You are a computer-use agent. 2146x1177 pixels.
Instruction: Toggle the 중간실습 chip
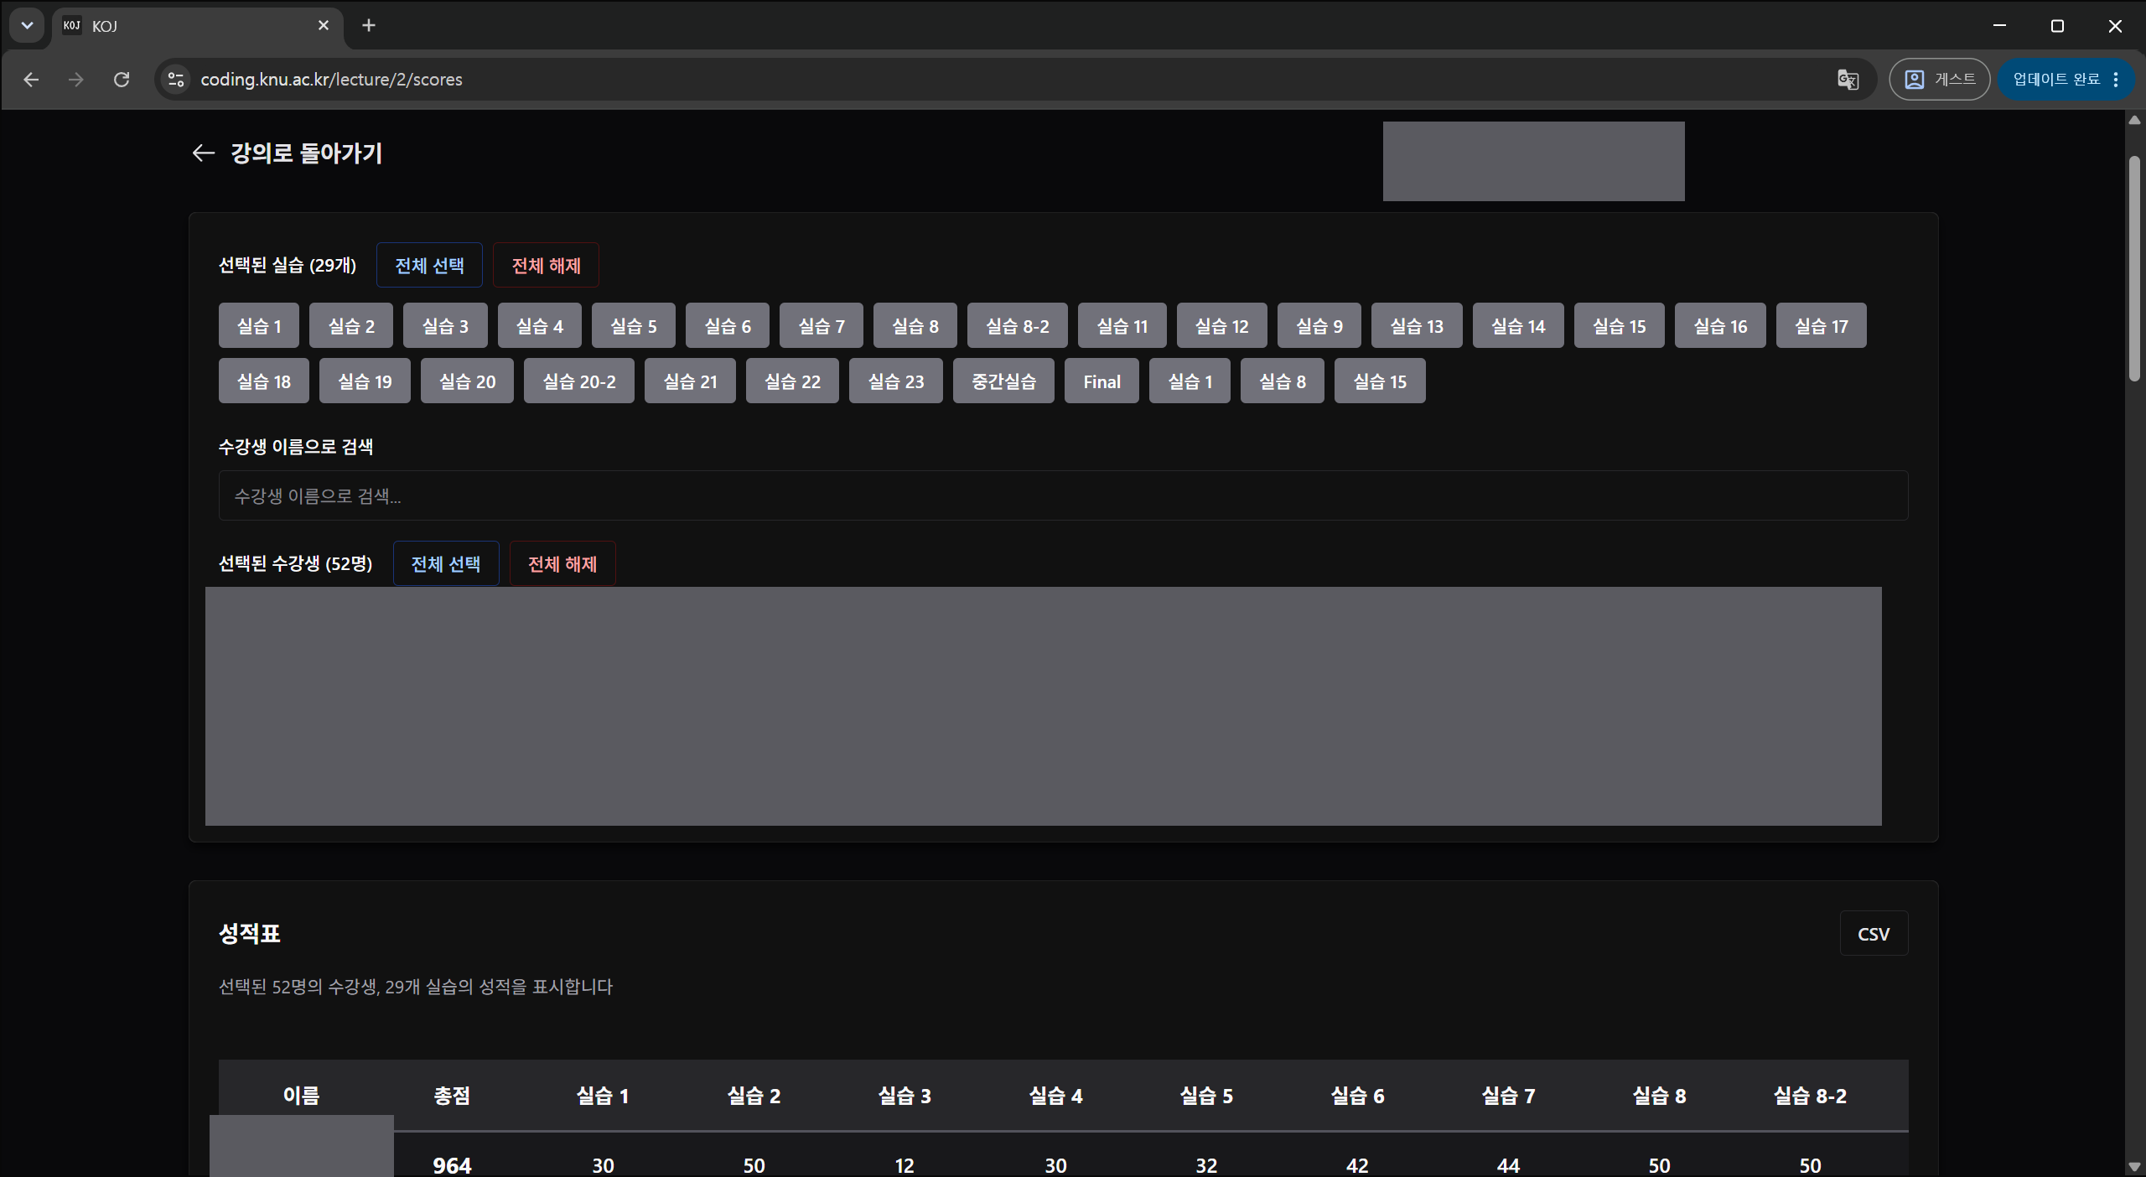pos(1003,381)
